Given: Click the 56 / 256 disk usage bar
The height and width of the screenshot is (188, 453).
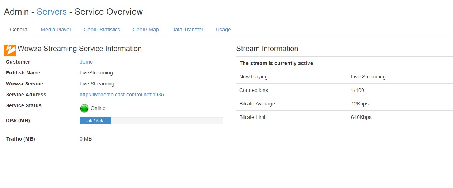Looking at the screenshot, I should tap(151, 120).
